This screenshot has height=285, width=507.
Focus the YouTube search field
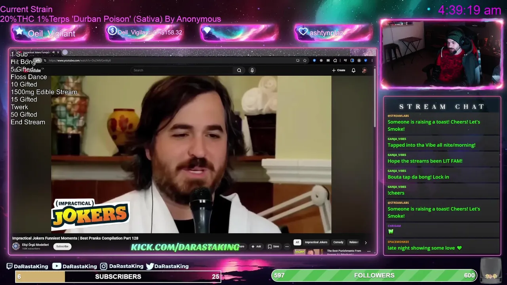coord(182,70)
